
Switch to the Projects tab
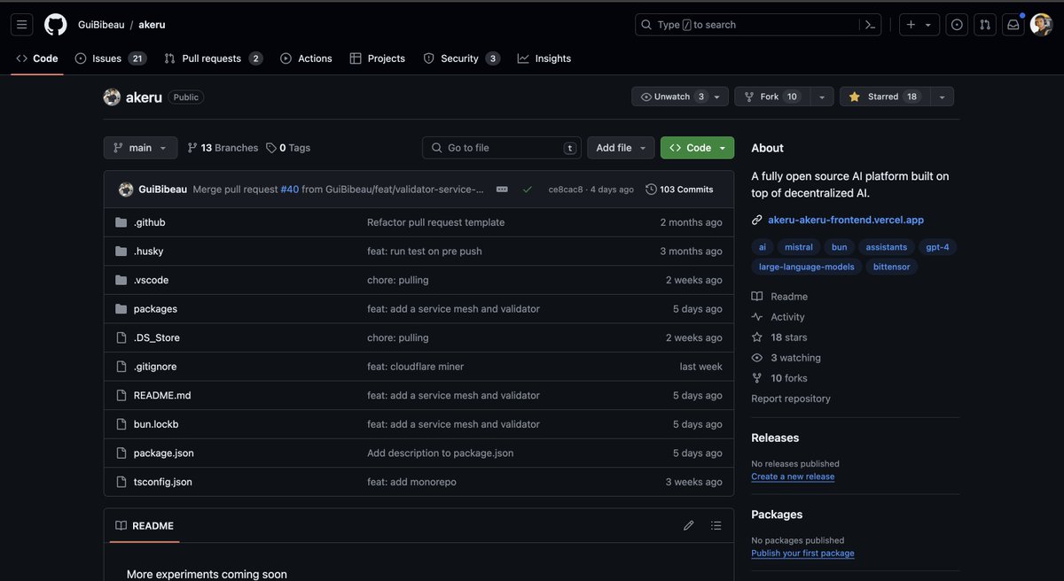pos(377,58)
